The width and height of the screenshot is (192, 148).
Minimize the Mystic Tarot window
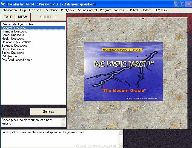[176, 4]
